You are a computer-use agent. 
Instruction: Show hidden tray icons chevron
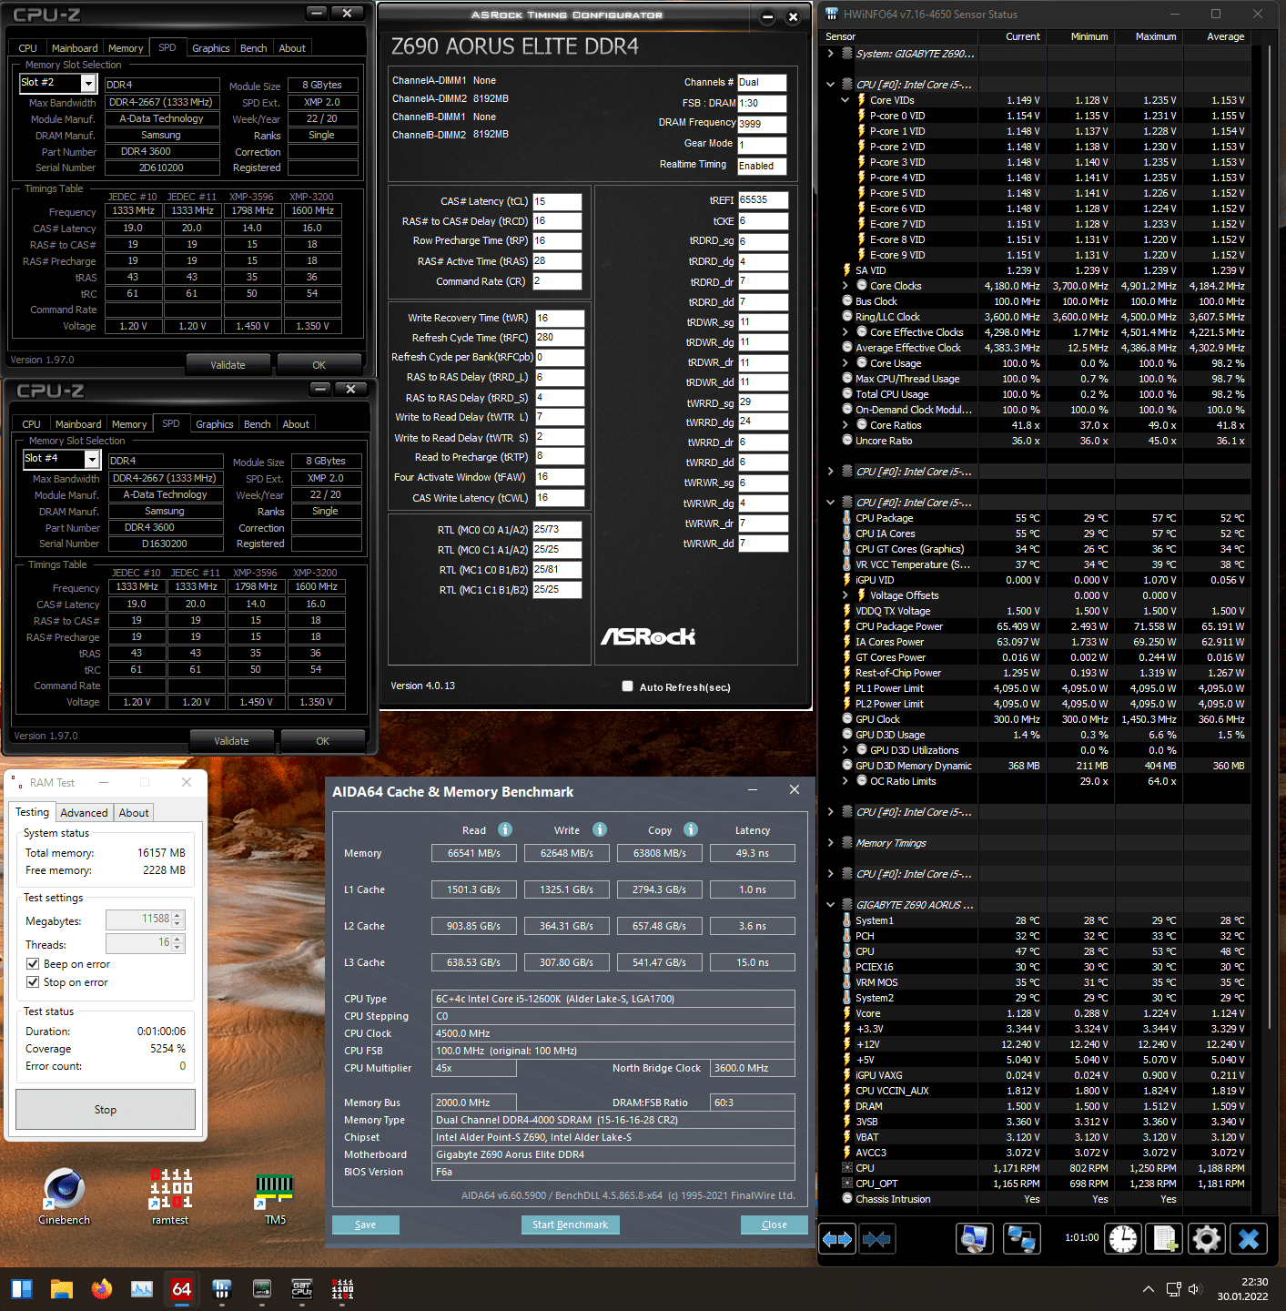(1148, 1289)
